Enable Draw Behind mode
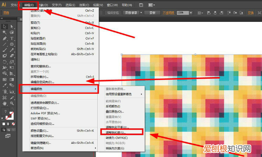This screenshot has width=262, height=157. pyautogui.click(x=9, y=130)
